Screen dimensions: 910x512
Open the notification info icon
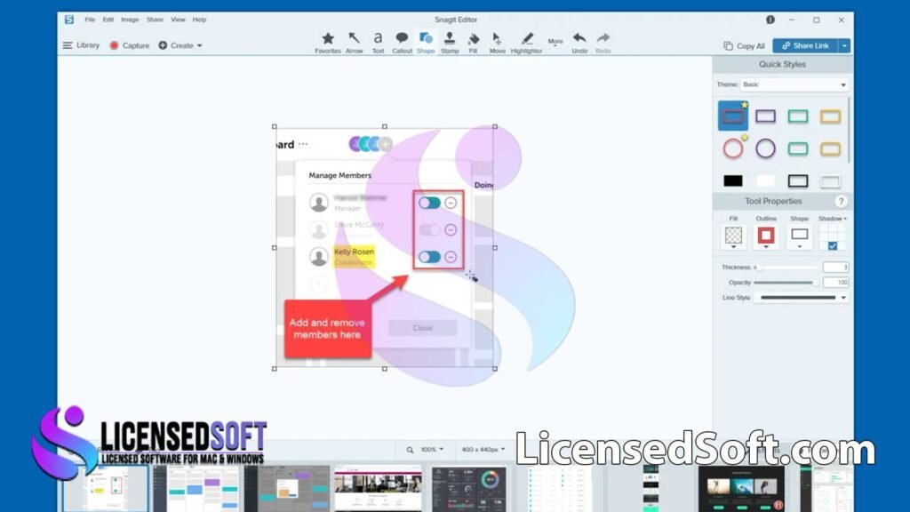(x=770, y=20)
